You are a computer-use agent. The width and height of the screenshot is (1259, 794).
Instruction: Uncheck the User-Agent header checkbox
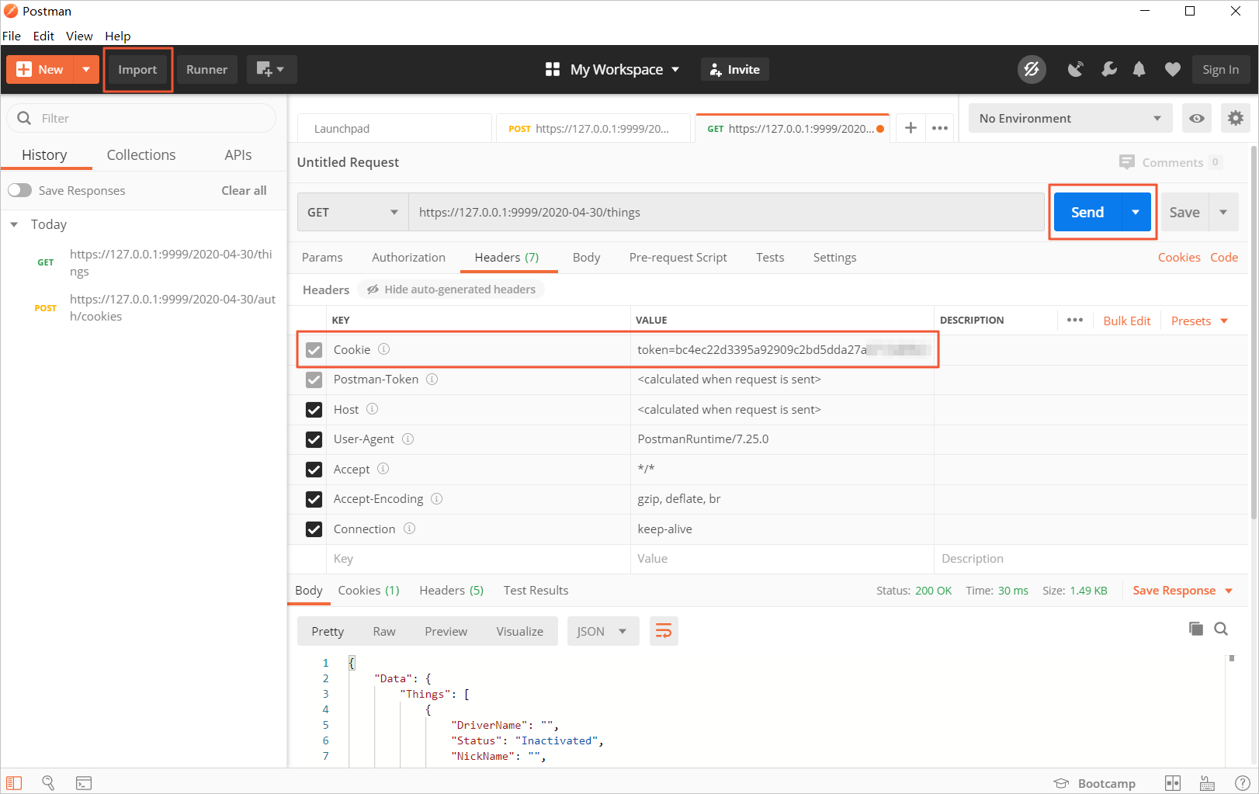314,439
